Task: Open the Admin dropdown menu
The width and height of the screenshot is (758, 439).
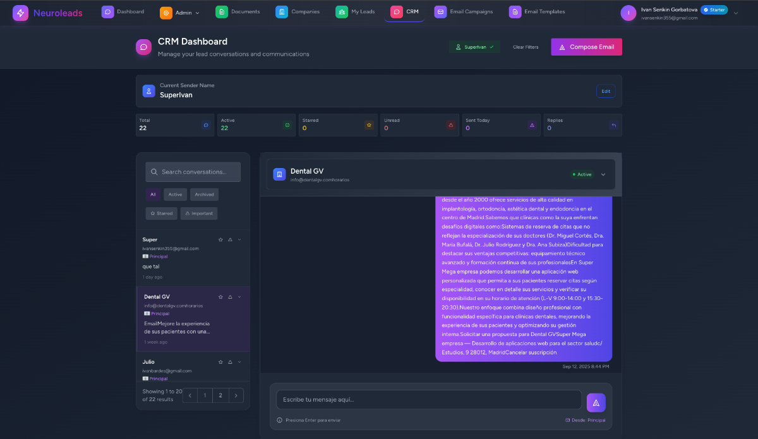Action: click(180, 12)
